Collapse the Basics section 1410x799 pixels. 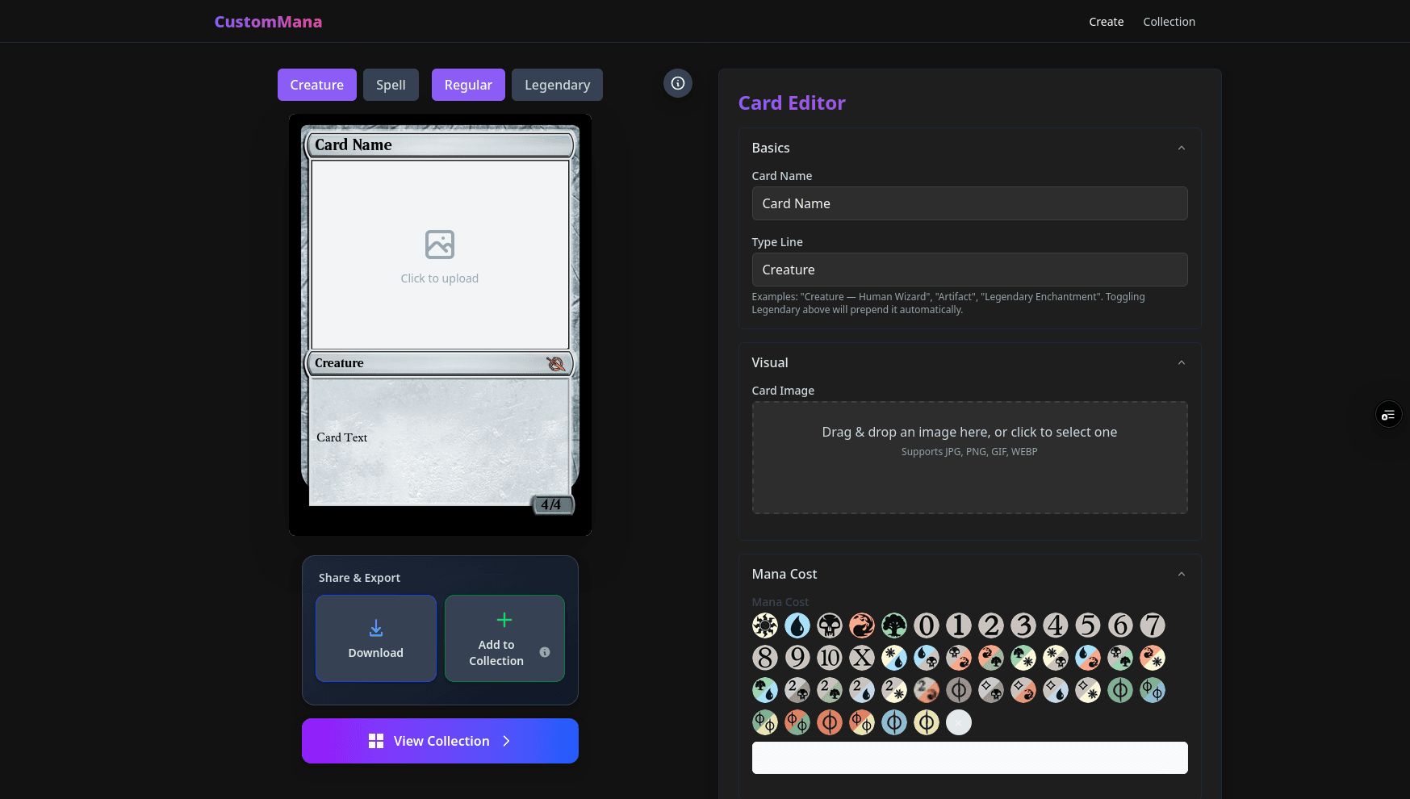pos(1181,148)
